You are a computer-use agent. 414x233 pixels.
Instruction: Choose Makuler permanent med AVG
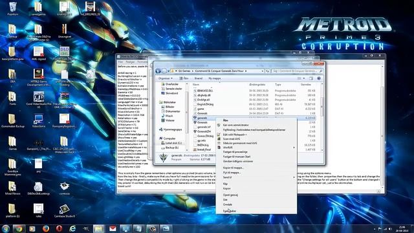point(256,143)
